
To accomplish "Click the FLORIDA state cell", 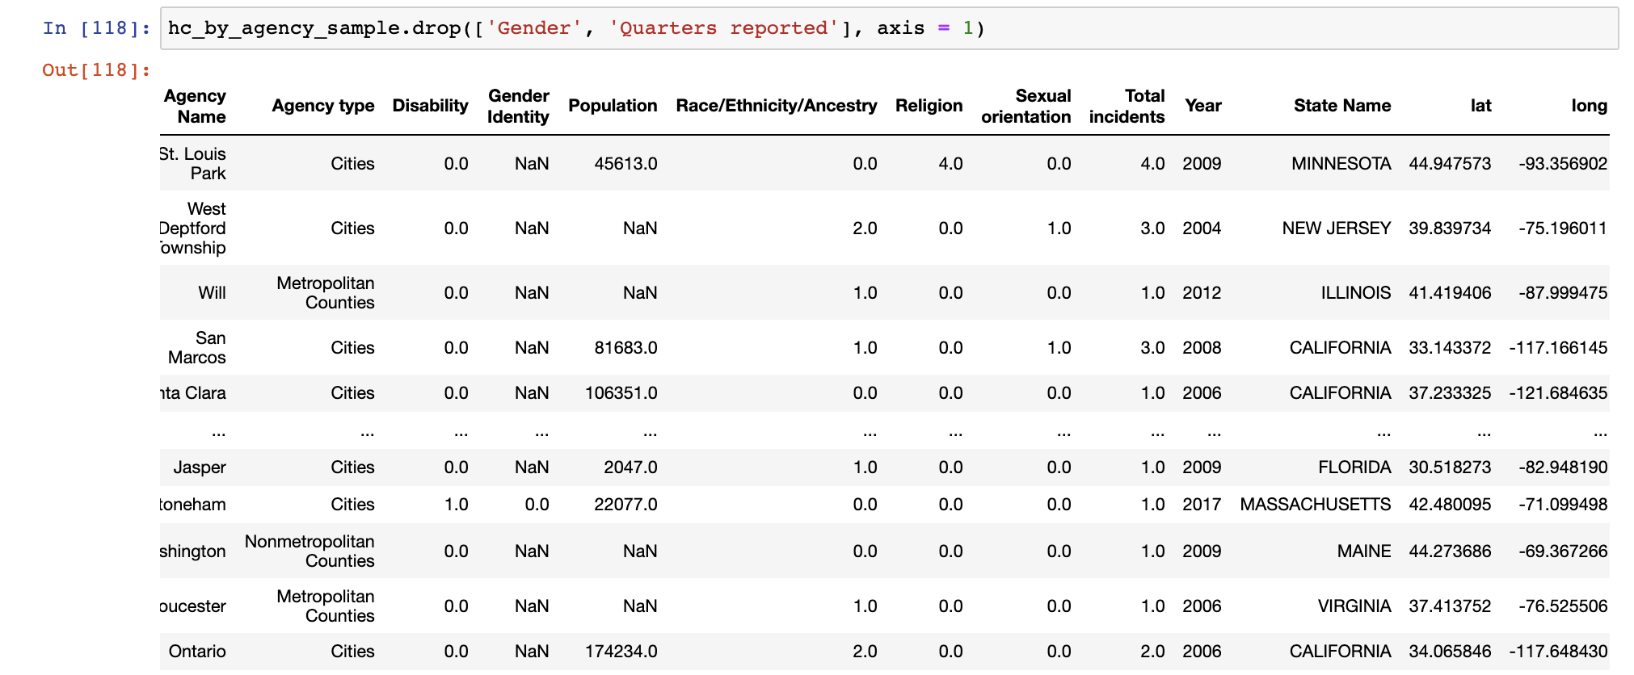I will (1354, 467).
